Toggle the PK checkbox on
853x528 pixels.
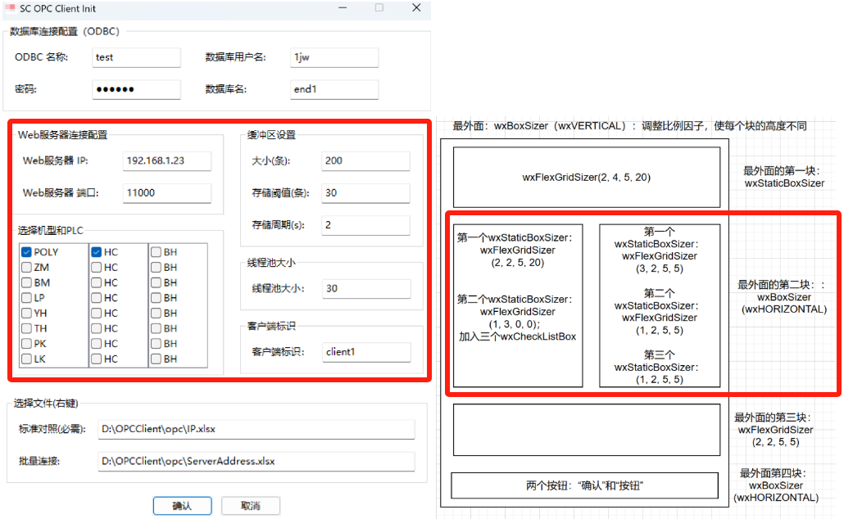[26, 343]
